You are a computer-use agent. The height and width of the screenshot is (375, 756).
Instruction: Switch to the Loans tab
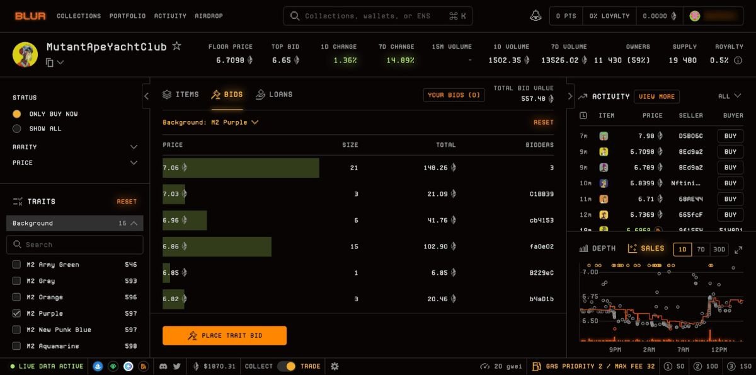click(274, 95)
